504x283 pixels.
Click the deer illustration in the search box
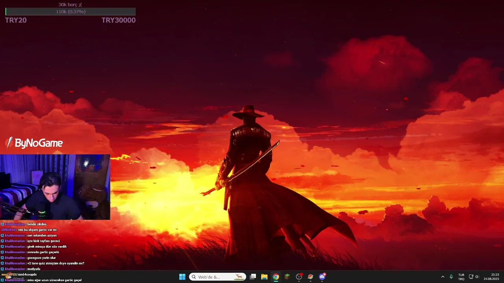[239, 277]
